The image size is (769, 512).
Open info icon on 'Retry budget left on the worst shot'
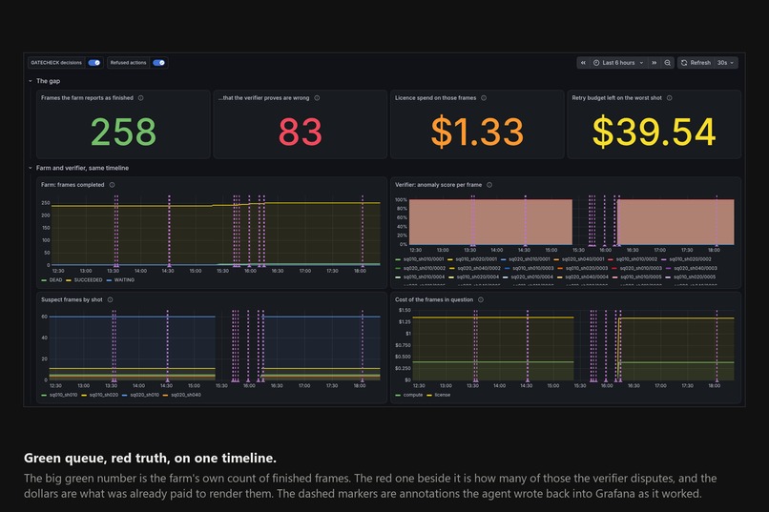coord(670,98)
